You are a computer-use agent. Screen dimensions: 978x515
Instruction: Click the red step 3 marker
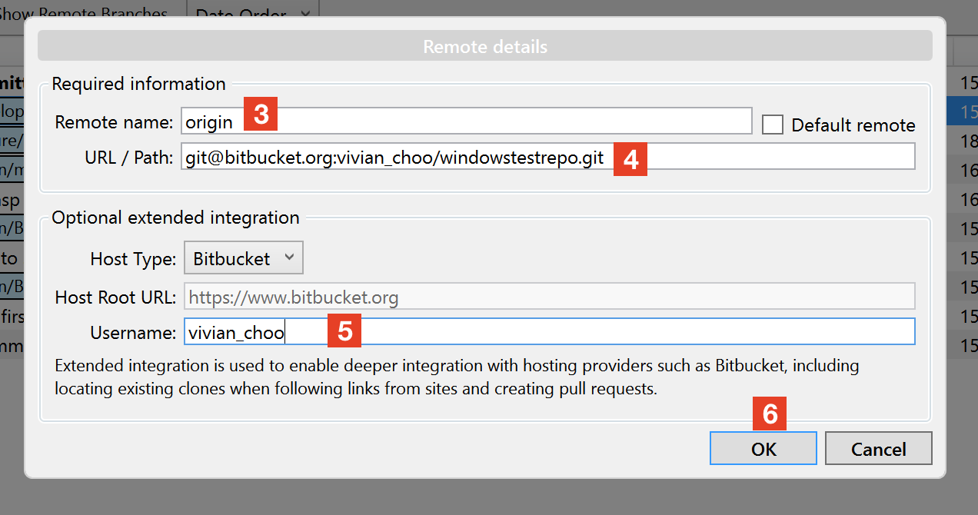point(261,114)
